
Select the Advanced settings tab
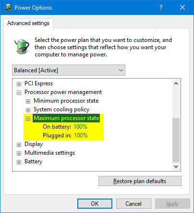tap(28, 23)
